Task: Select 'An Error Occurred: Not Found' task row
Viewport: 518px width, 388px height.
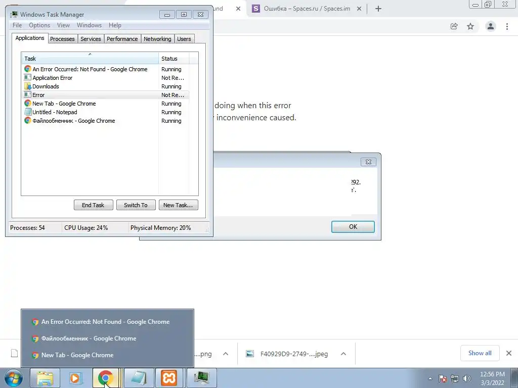Action: coord(105,69)
